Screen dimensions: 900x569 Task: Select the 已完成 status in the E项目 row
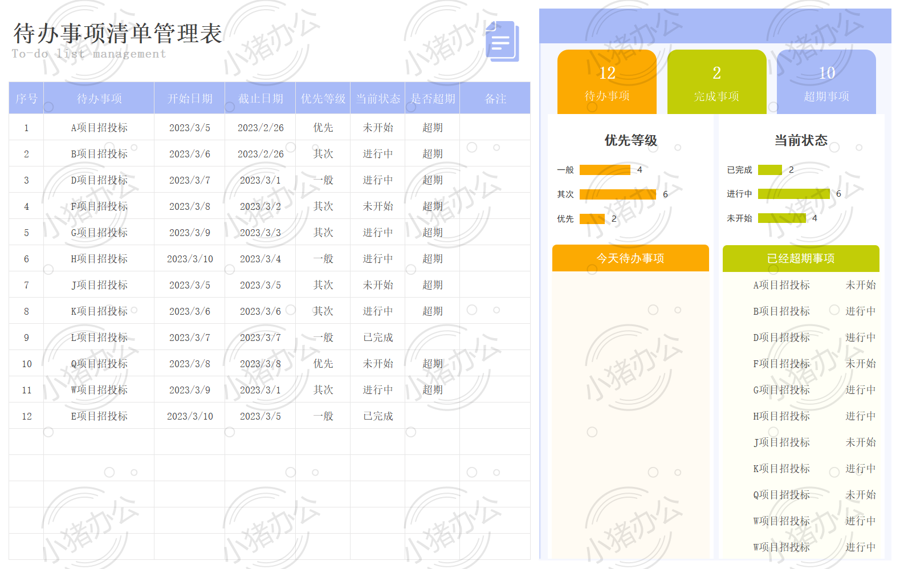[x=378, y=416]
